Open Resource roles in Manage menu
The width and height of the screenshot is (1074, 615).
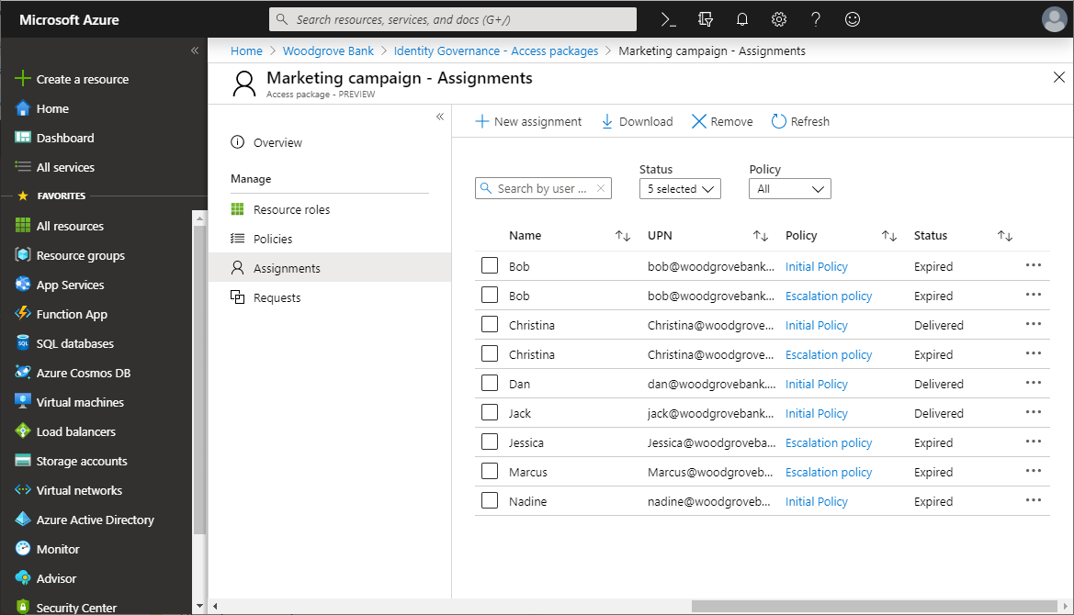click(x=291, y=209)
